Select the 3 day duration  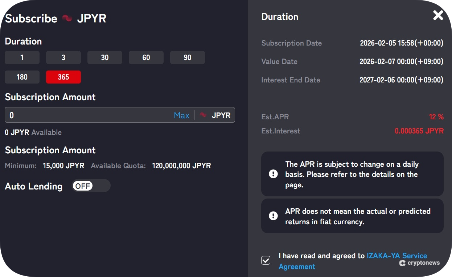tap(63, 57)
